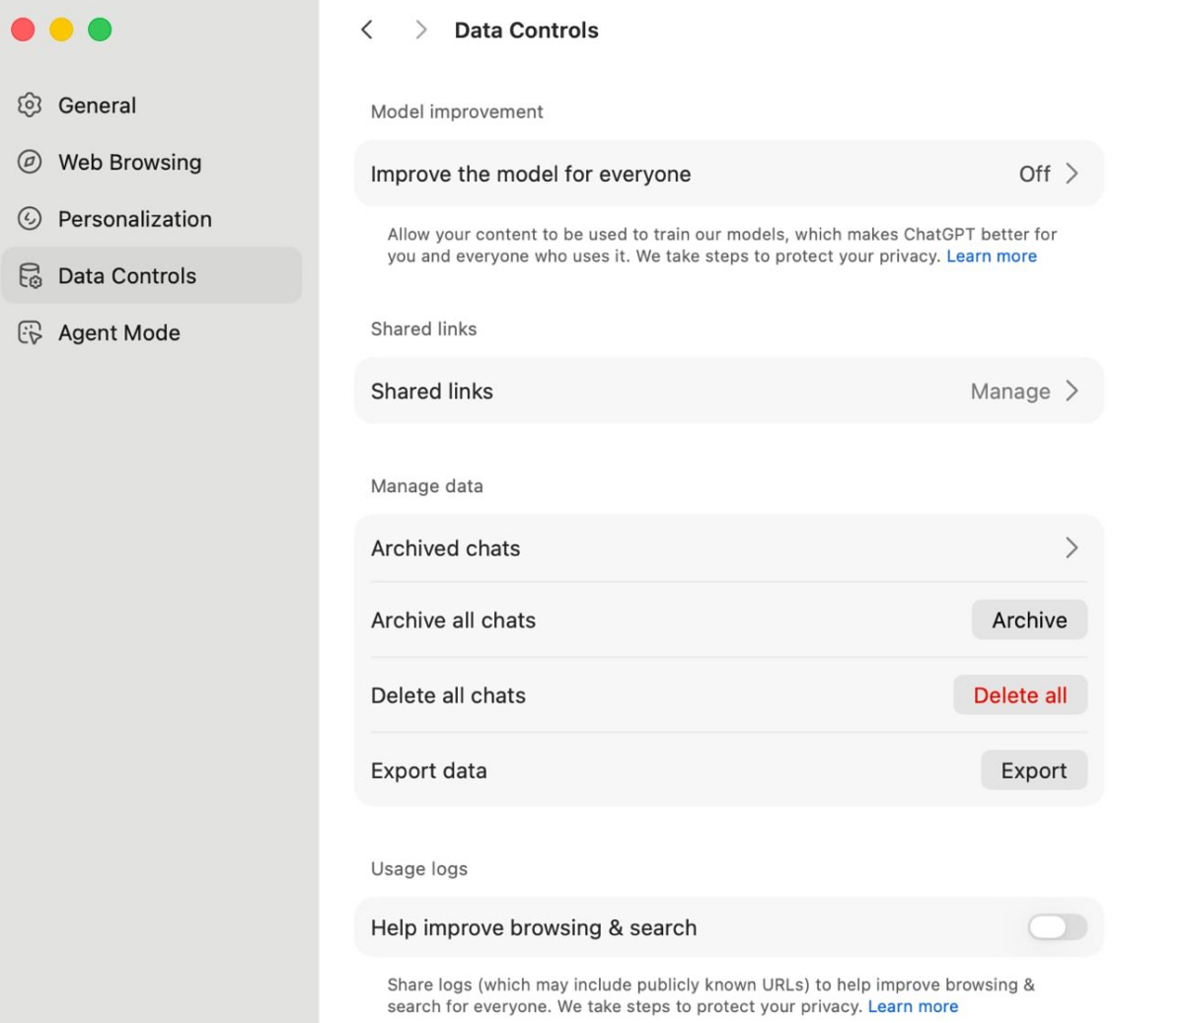Screen dimensions: 1184x1023
Task: Click the Personalization sidebar icon
Action: point(30,219)
